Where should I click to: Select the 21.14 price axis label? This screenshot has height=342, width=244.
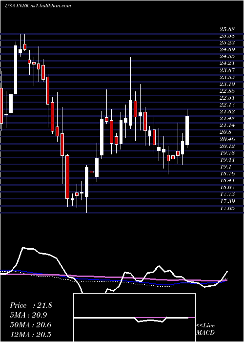[x=226, y=125]
